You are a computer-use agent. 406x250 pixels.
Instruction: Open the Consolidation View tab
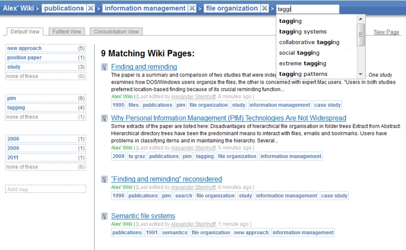(116, 32)
